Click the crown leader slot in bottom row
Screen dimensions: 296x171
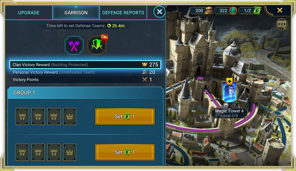[x=70, y=152]
